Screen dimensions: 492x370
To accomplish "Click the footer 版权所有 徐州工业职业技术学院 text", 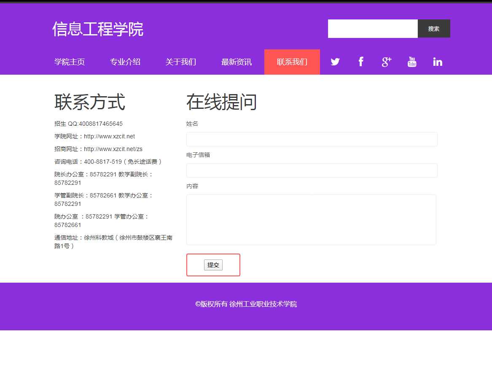I will tap(246, 304).
